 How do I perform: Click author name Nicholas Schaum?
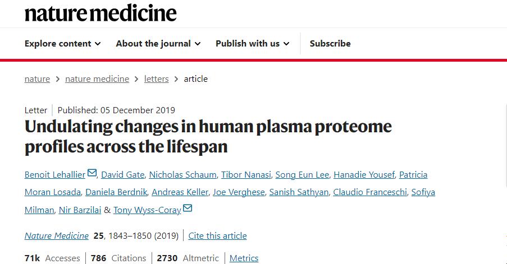point(181,175)
